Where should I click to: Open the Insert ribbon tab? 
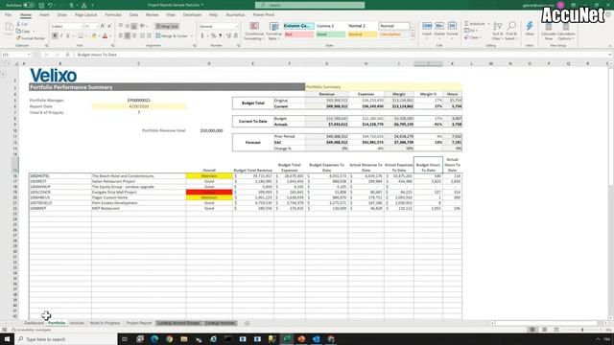tap(44, 15)
